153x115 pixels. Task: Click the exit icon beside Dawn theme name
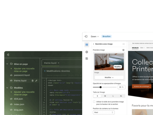86,36
